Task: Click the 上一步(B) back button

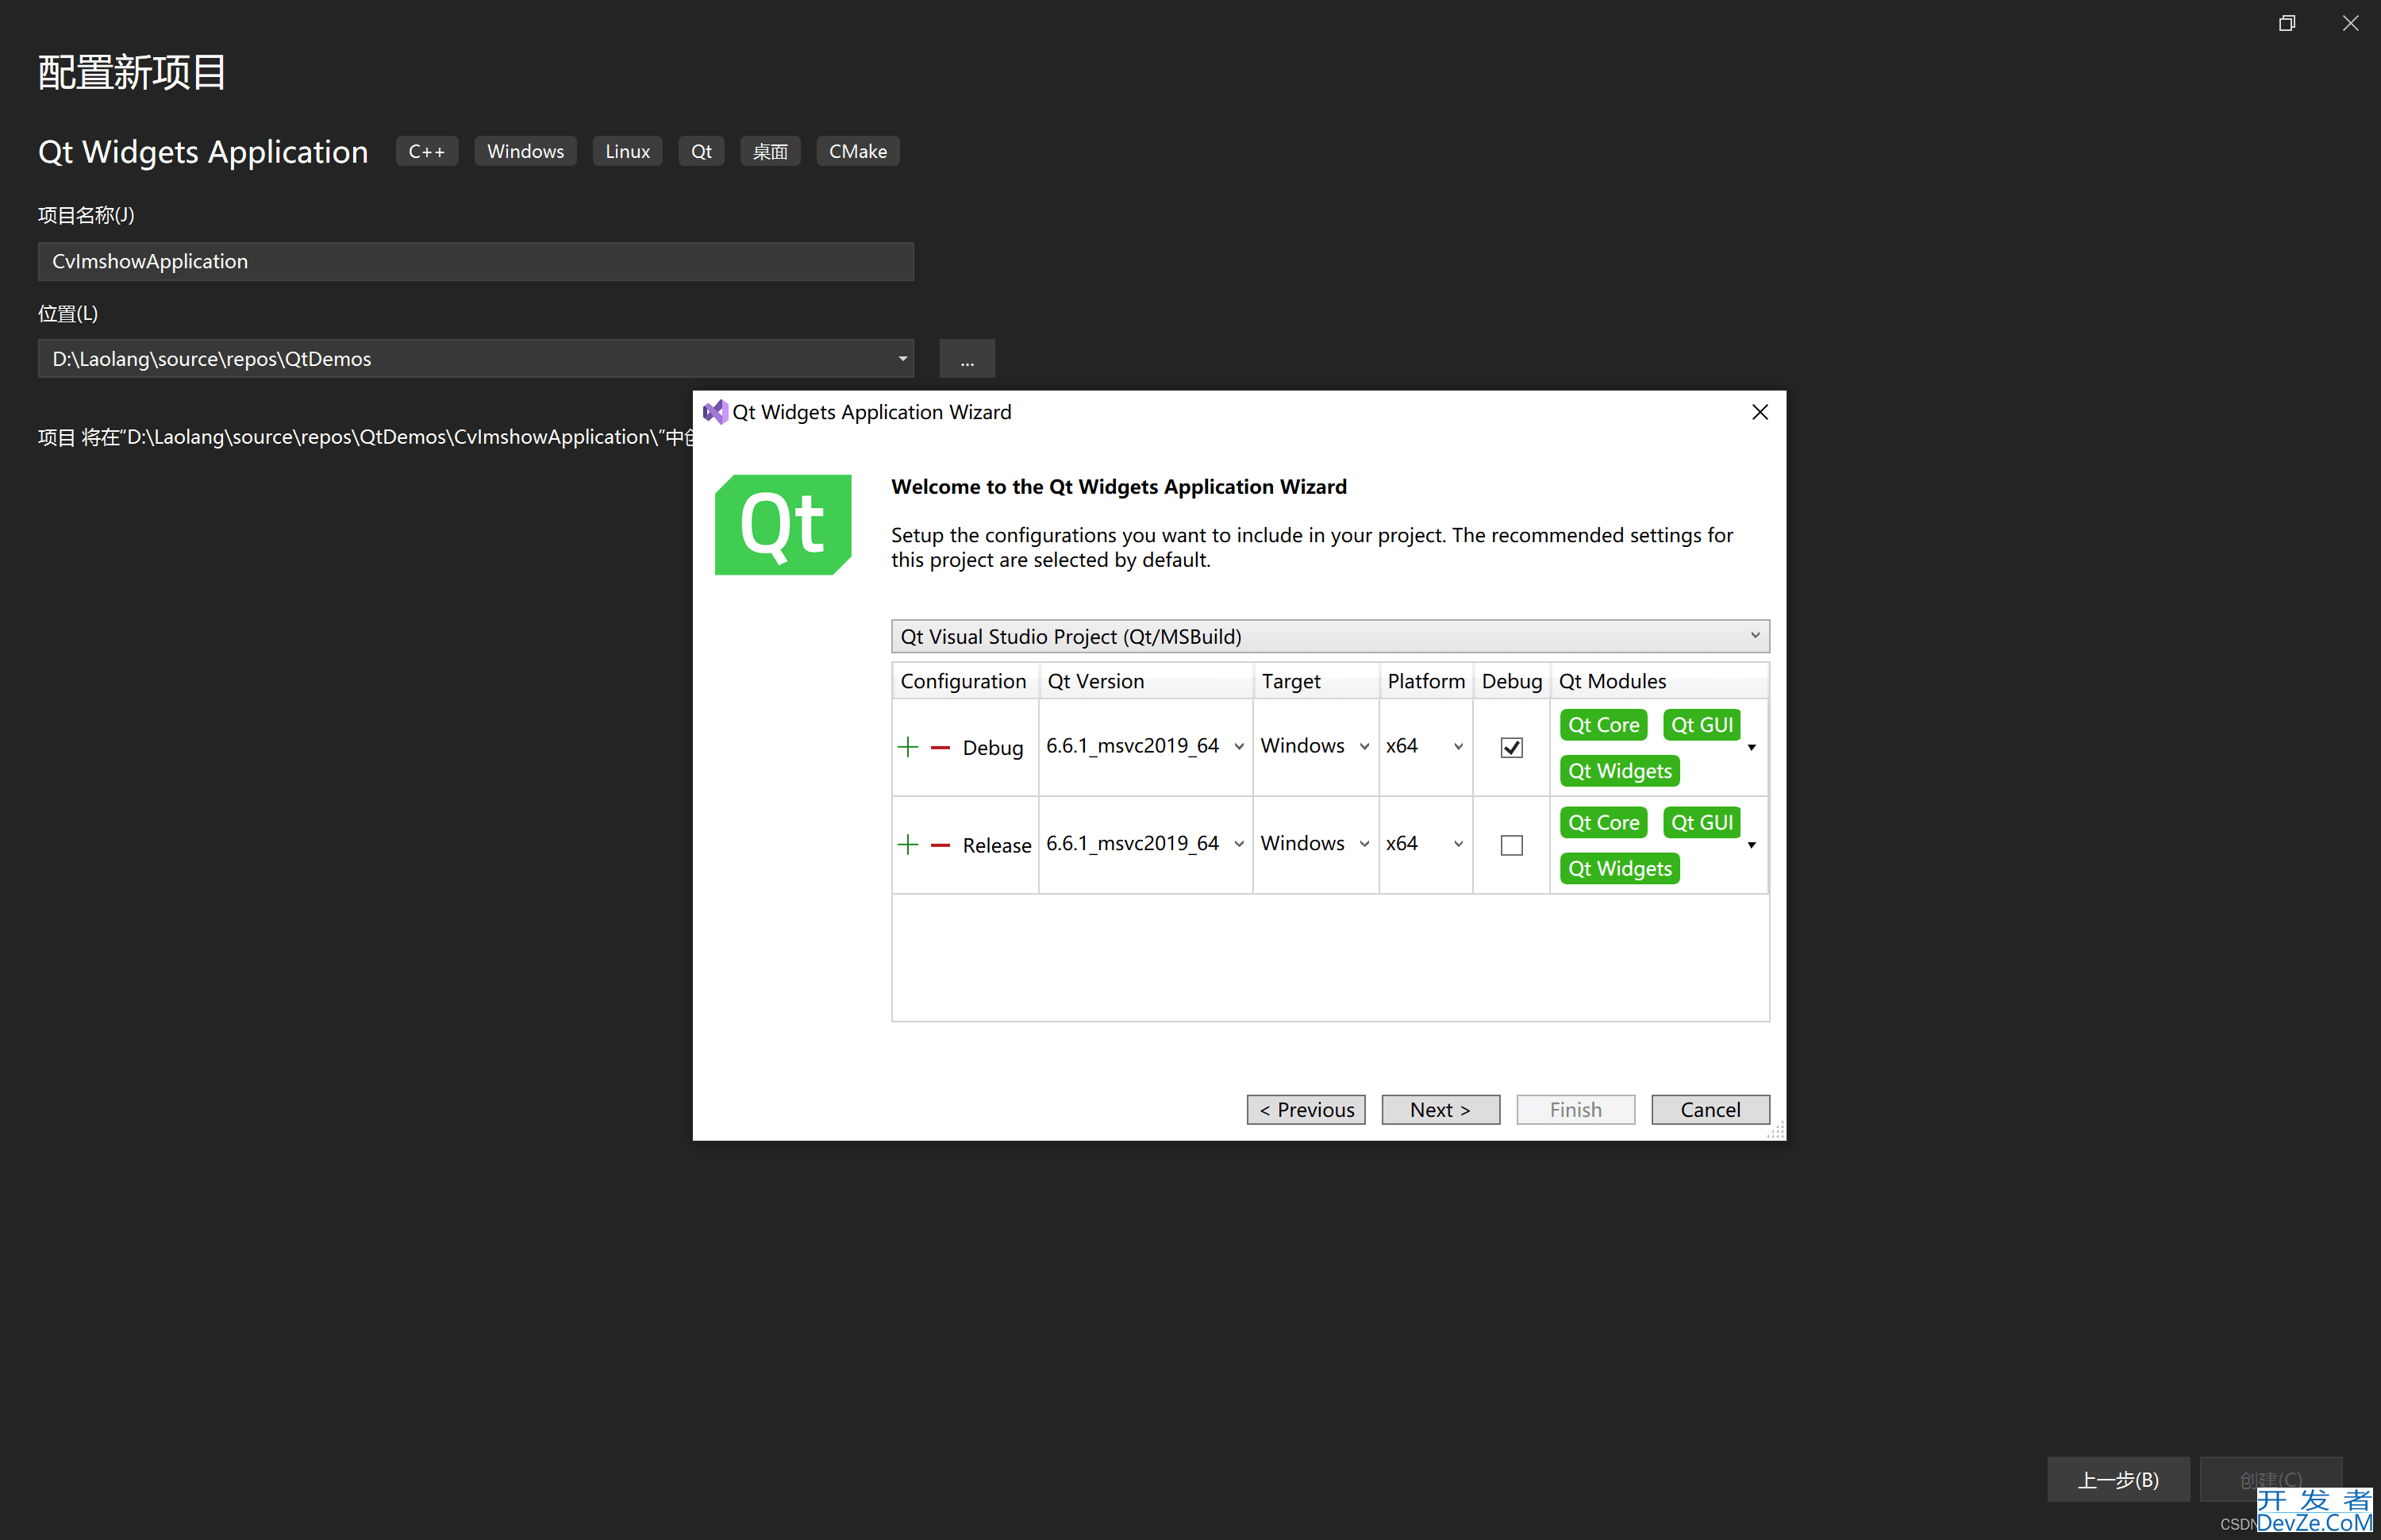Action: click(x=2118, y=1479)
